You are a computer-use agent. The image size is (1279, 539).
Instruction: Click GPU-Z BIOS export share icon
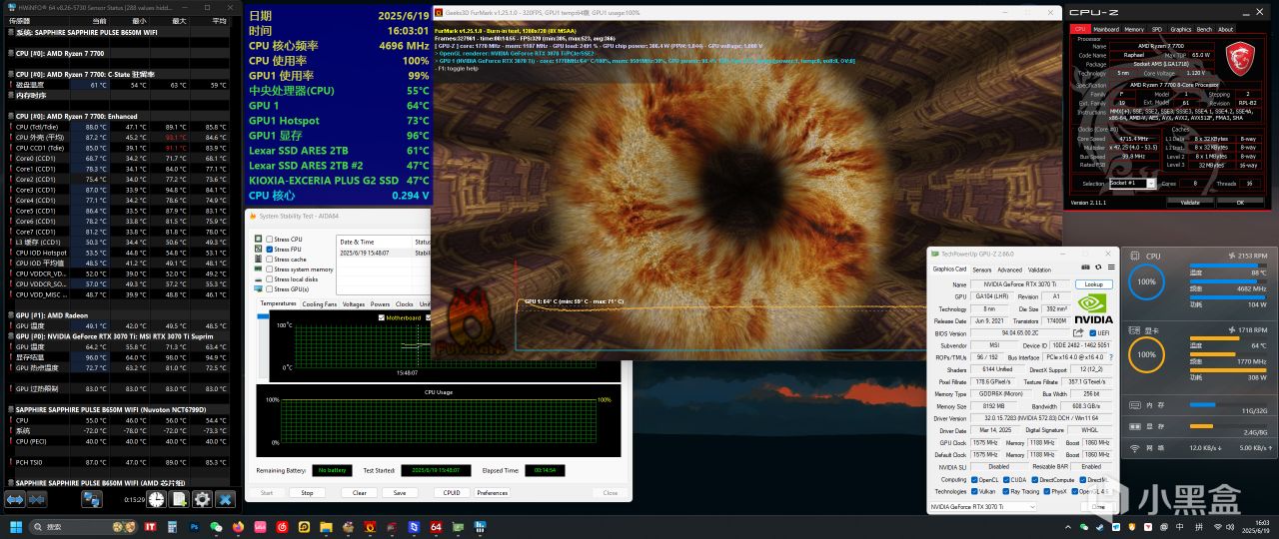pos(1078,332)
